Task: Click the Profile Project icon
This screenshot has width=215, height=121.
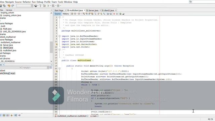Action: tap(58, 6)
